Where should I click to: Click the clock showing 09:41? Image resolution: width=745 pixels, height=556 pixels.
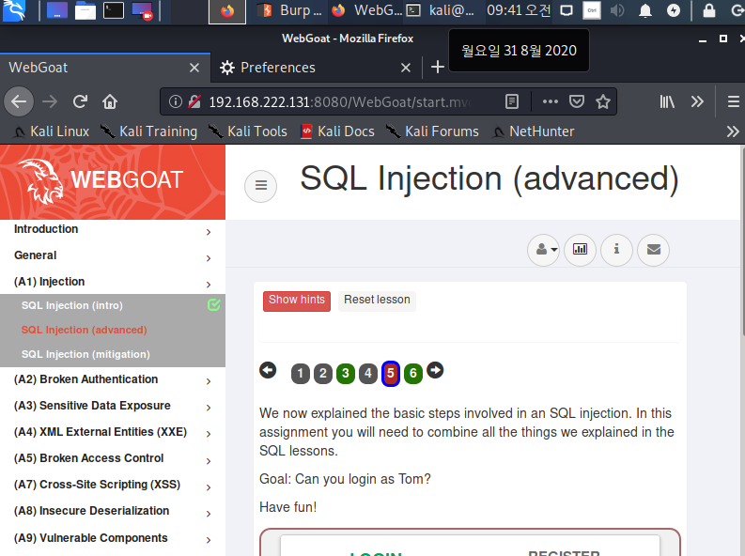click(x=519, y=10)
